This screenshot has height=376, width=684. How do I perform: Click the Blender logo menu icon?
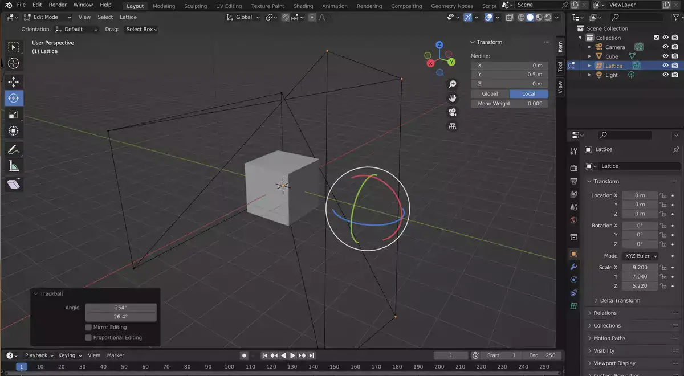[x=8, y=5]
